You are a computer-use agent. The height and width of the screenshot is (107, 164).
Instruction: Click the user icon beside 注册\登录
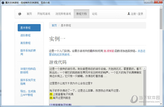(x=129, y=14)
